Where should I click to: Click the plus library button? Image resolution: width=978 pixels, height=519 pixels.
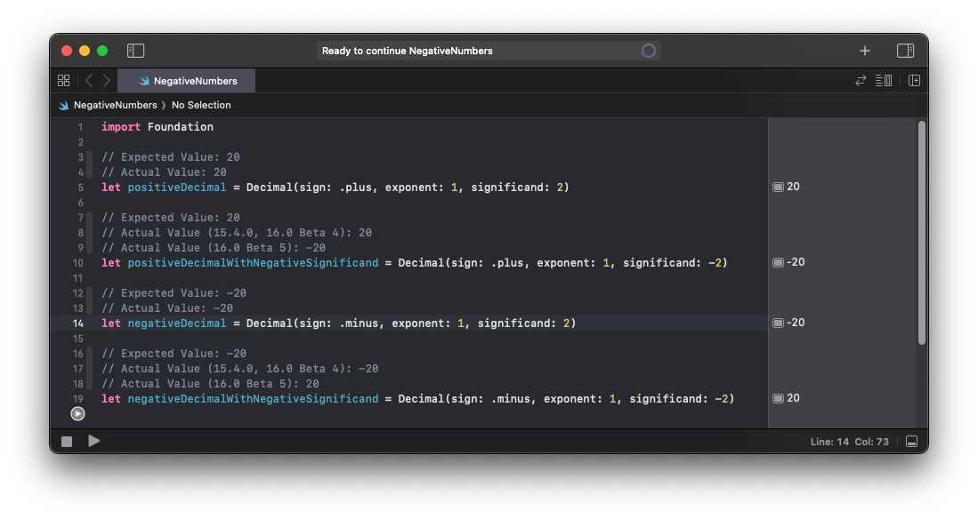(x=864, y=51)
